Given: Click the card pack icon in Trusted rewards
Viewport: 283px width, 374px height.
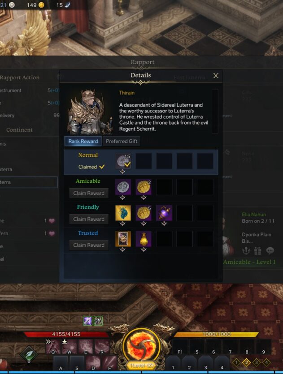Looking at the screenshot, I should click(x=123, y=239).
